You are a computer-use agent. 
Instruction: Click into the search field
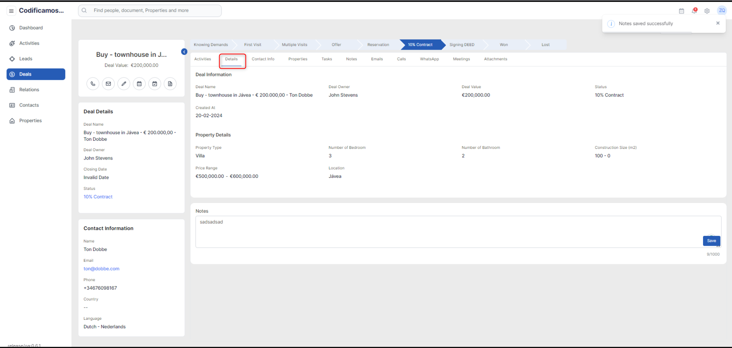click(152, 11)
